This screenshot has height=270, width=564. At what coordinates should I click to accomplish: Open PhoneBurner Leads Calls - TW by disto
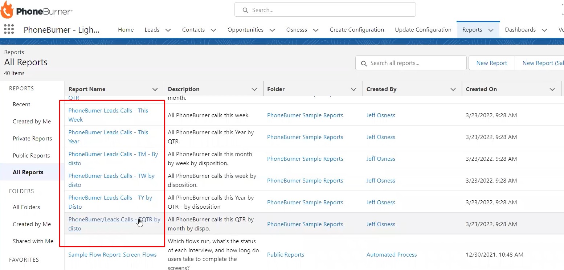111,180
